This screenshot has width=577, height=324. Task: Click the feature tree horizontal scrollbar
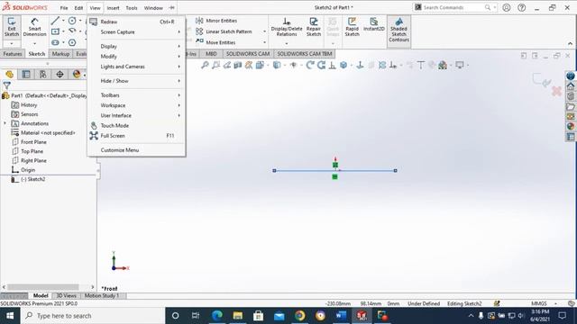(x=43, y=287)
